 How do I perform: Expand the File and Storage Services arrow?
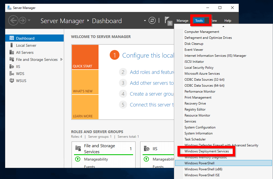(61, 59)
